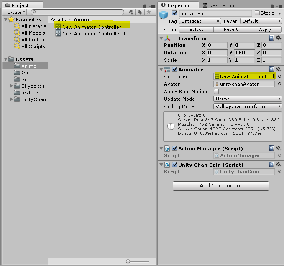
Task: Open Animator help reference icon
Action: click(271, 69)
